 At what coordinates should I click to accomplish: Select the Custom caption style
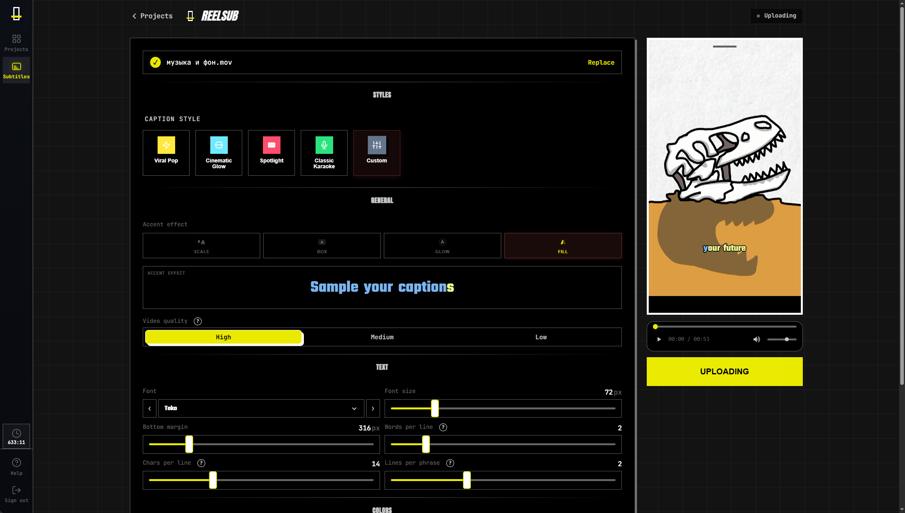pyautogui.click(x=377, y=153)
